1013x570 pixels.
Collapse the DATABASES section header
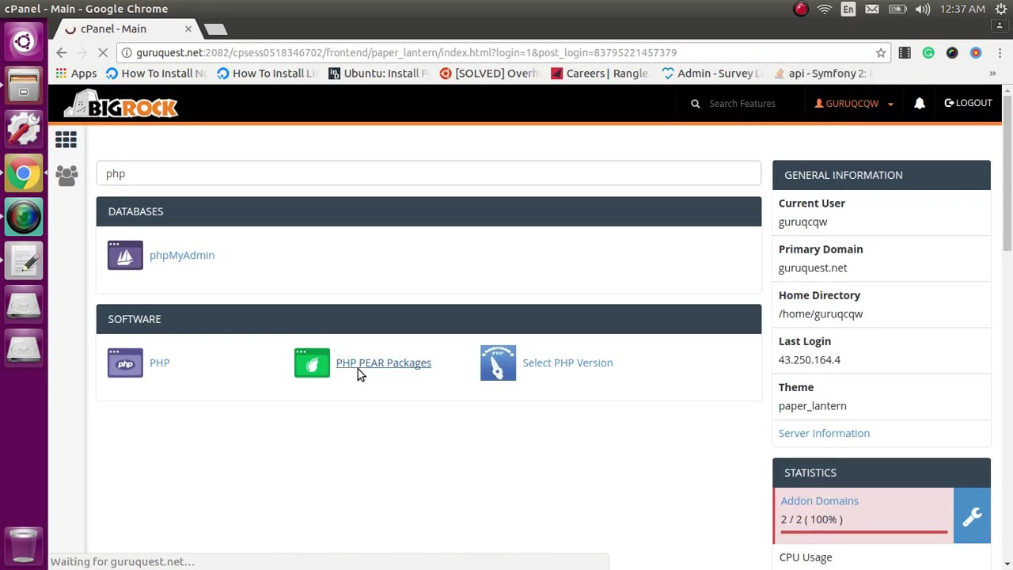[429, 211]
